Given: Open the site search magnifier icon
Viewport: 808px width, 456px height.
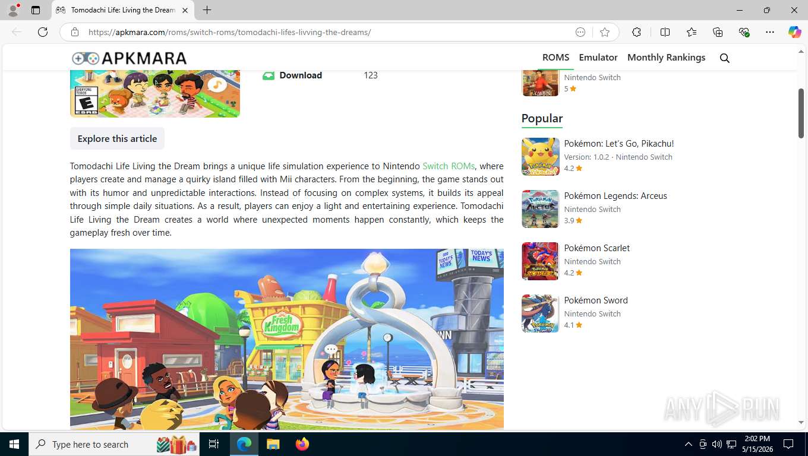Looking at the screenshot, I should click(x=724, y=58).
